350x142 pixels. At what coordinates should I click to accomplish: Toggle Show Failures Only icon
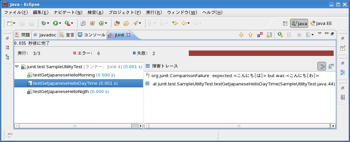tap(260, 35)
